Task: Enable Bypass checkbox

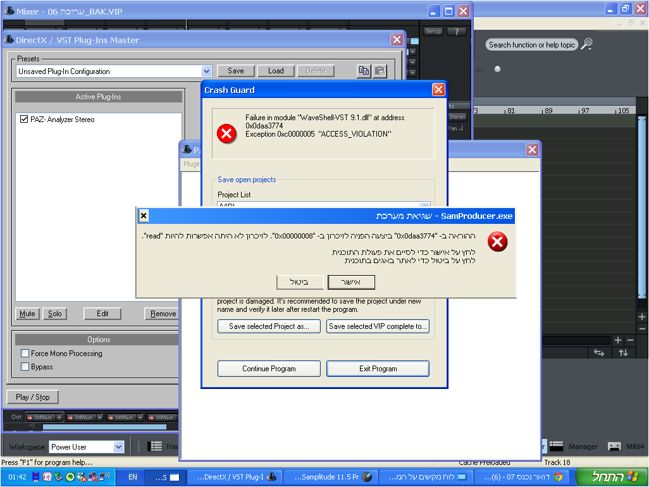Action: [25, 367]
